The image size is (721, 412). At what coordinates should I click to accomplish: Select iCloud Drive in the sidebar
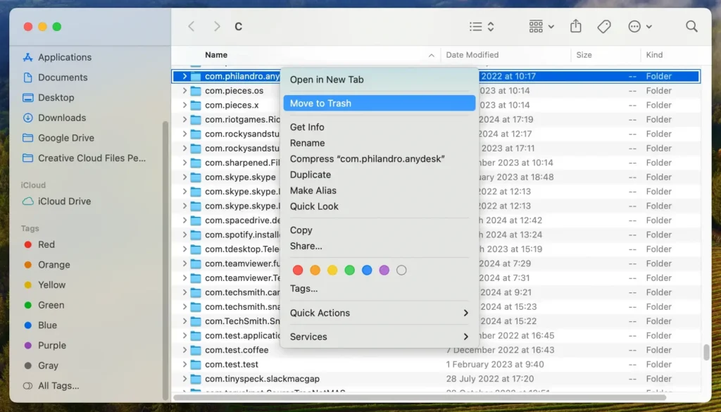64,201
